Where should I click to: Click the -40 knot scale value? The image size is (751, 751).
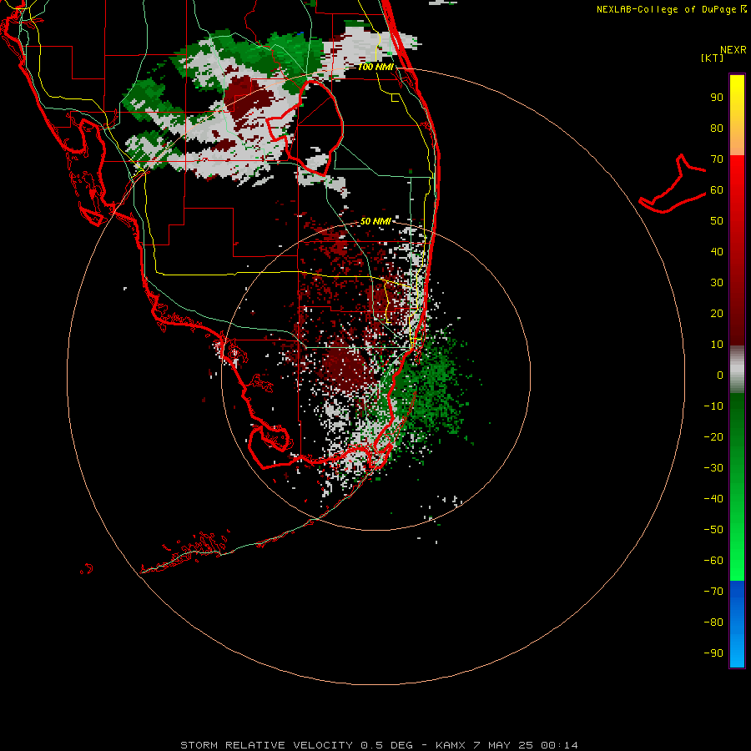tap(713, 499)
